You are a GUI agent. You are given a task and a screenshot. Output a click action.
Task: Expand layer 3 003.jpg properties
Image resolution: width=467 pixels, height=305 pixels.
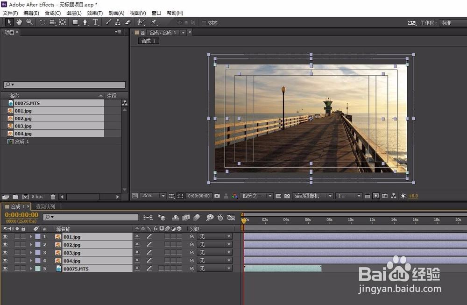[x=31, y=253]
